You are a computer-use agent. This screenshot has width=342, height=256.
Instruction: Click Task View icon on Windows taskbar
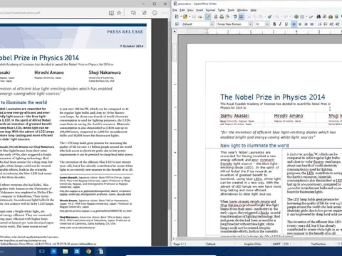click(42, 252)
